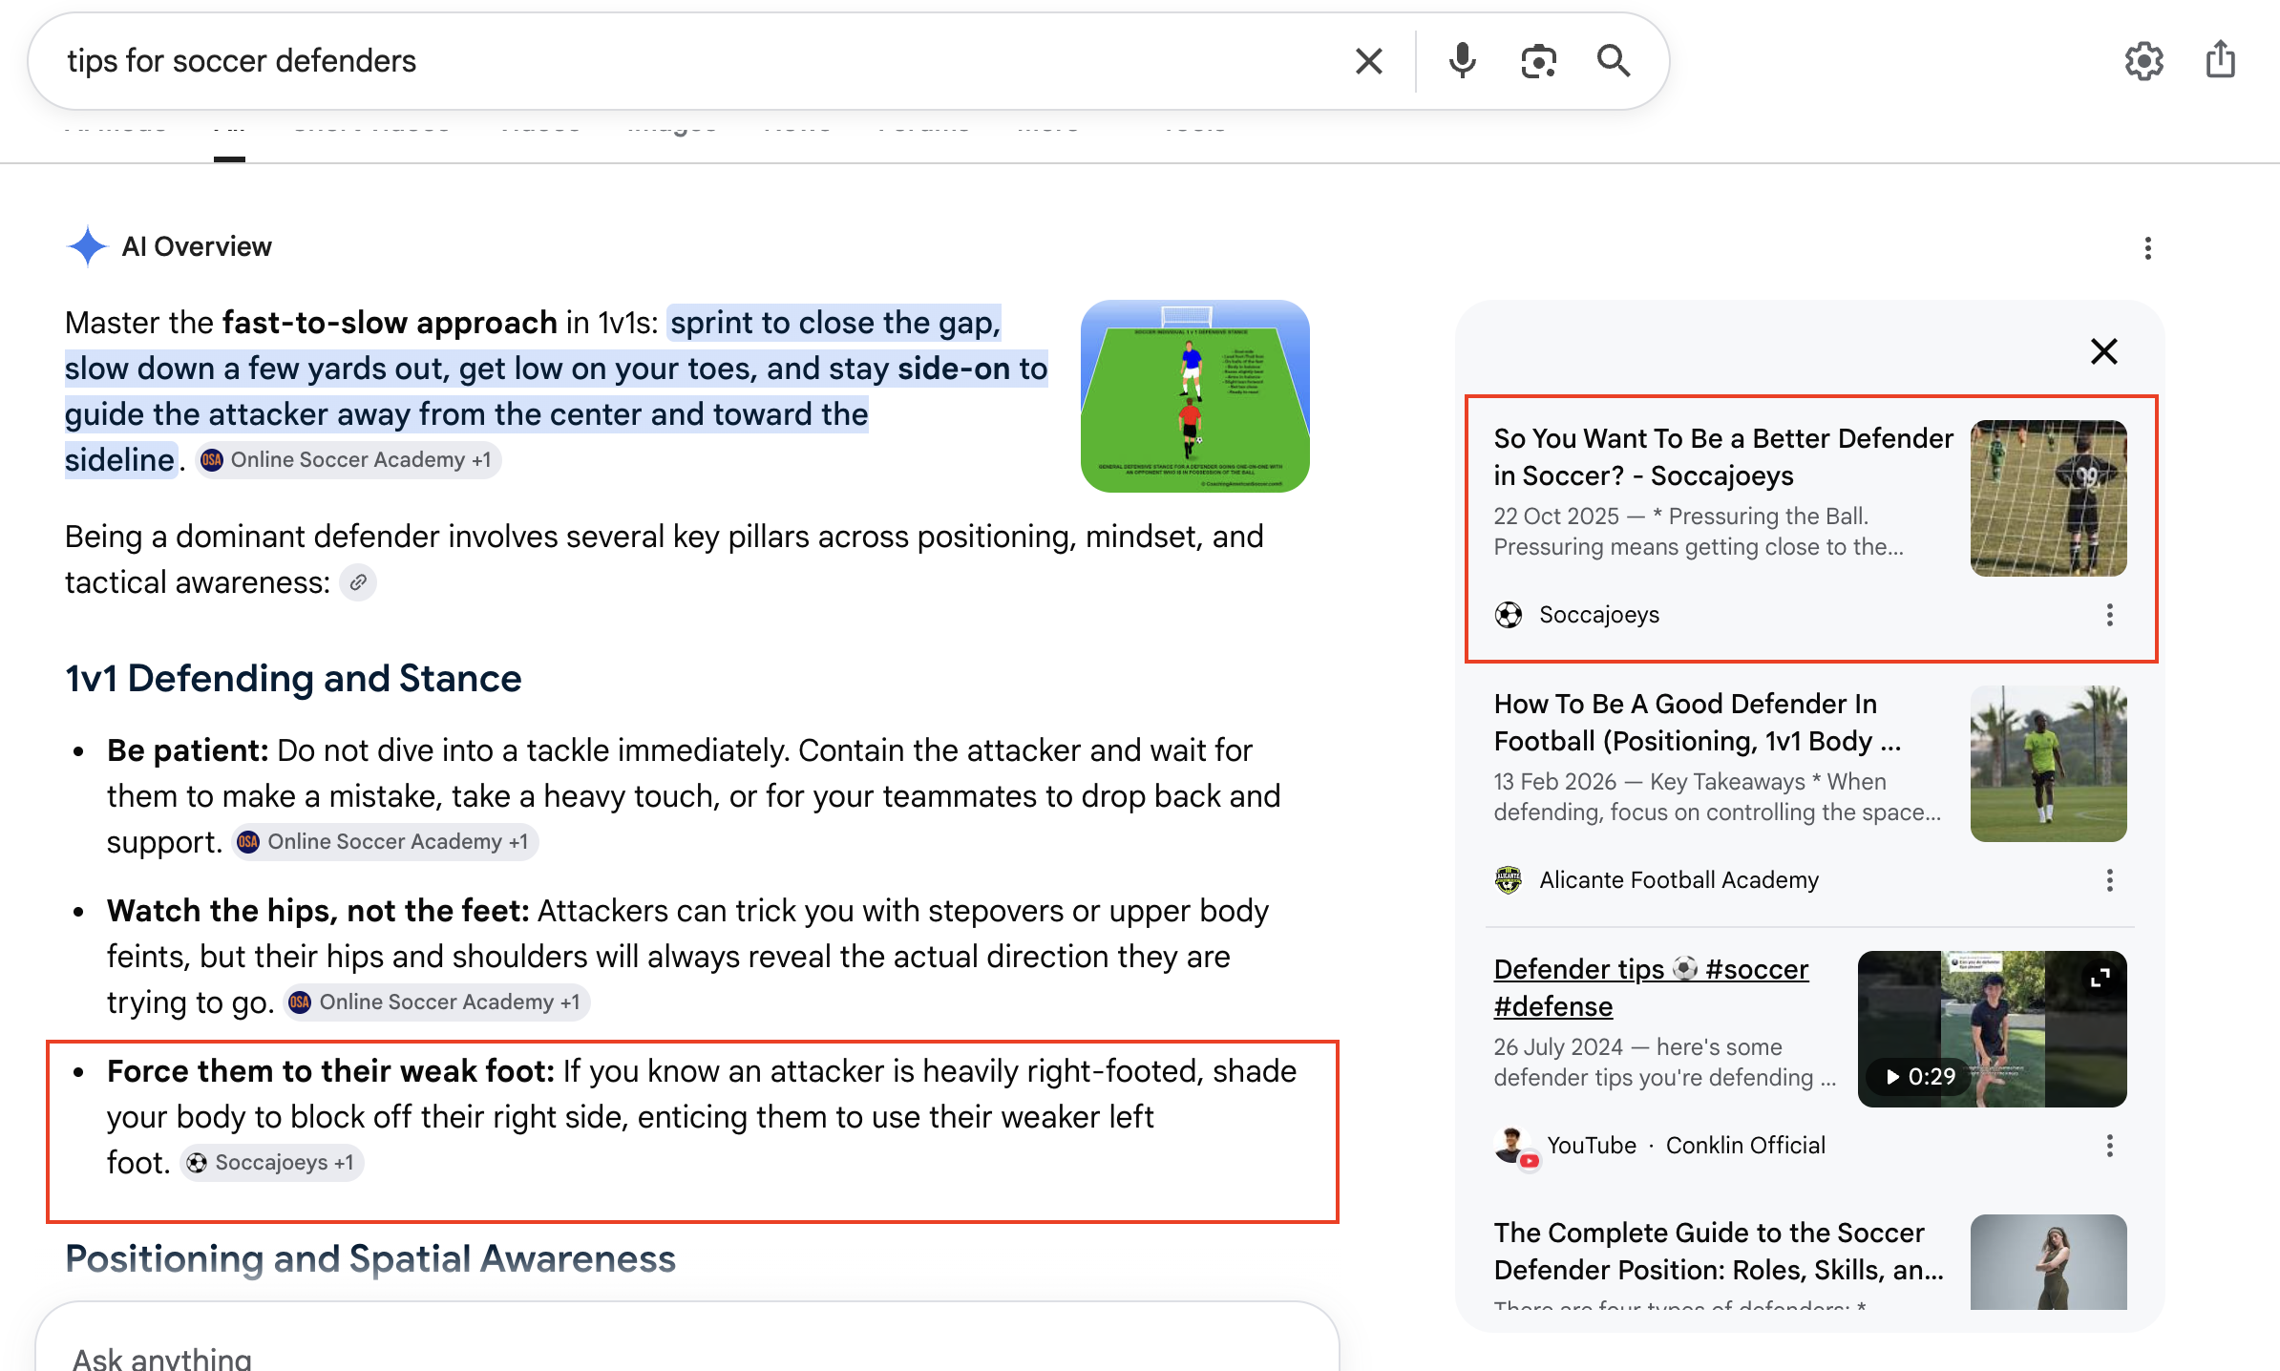Click the Alicante Football Academy site name
Image resolution: width=2280 pixels, height=1371 pixels.
[x=1678, y=880]
